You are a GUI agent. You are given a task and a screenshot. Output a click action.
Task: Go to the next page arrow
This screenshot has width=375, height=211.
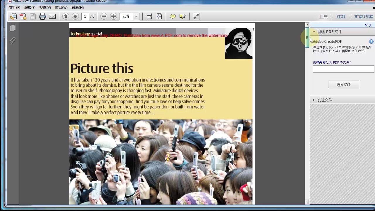click(75, 16)
